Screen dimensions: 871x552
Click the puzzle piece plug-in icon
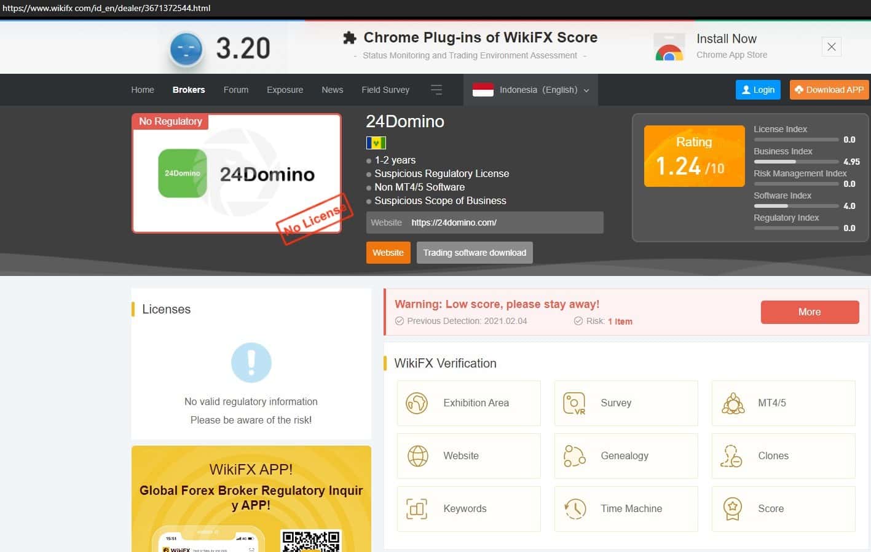click(x=350, y=38)
